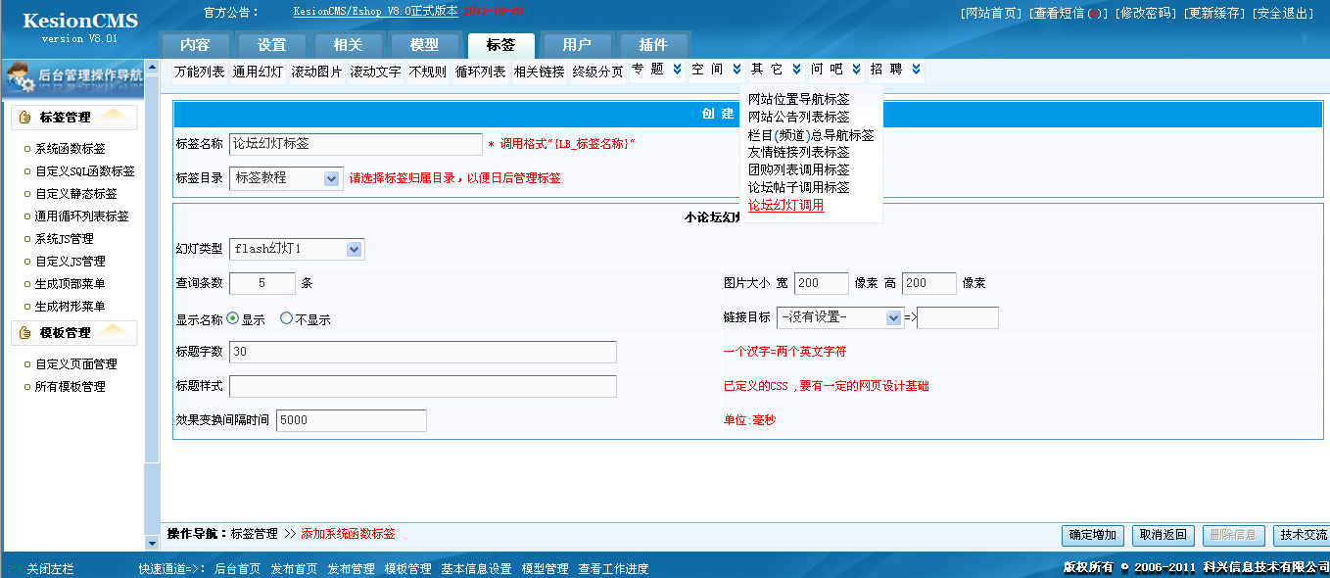Click the 后台管理操作导航 header icon
This screenshot has height=578, width=1330.
(x=20, y=76)
